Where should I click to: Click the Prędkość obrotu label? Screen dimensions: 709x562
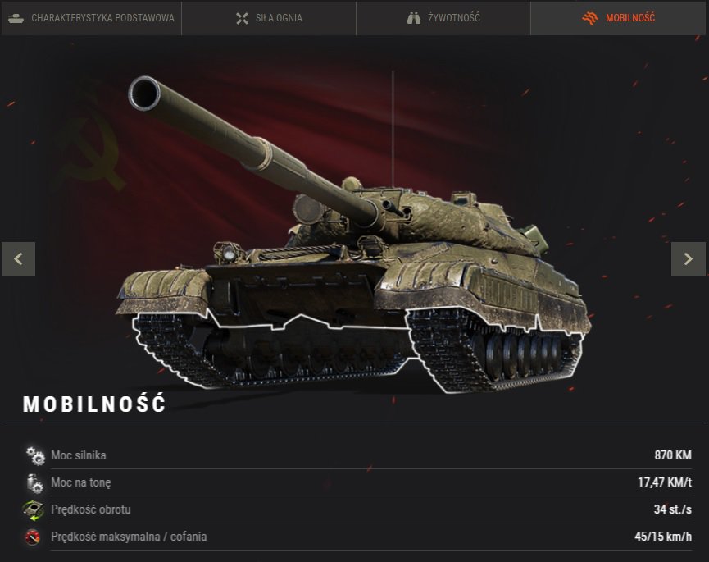(x=91, y=509)
